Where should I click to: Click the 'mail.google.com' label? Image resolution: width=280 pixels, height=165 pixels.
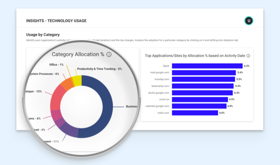click(x=160, y=73)
